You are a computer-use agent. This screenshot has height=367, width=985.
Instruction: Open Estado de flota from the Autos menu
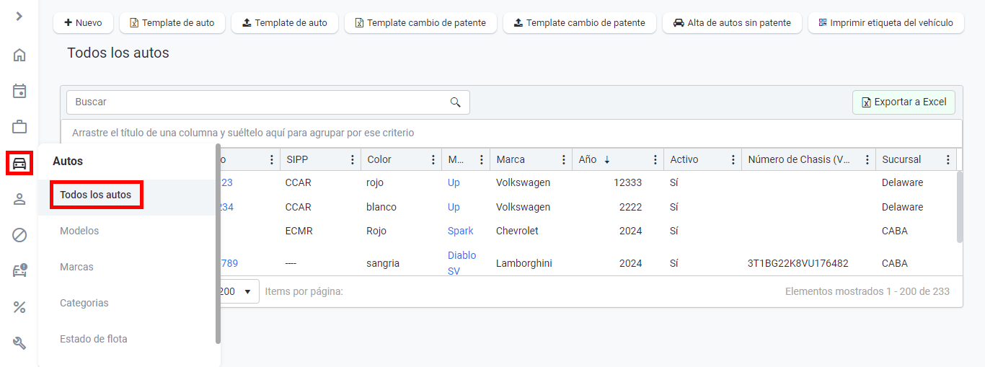tap(93, 339)
